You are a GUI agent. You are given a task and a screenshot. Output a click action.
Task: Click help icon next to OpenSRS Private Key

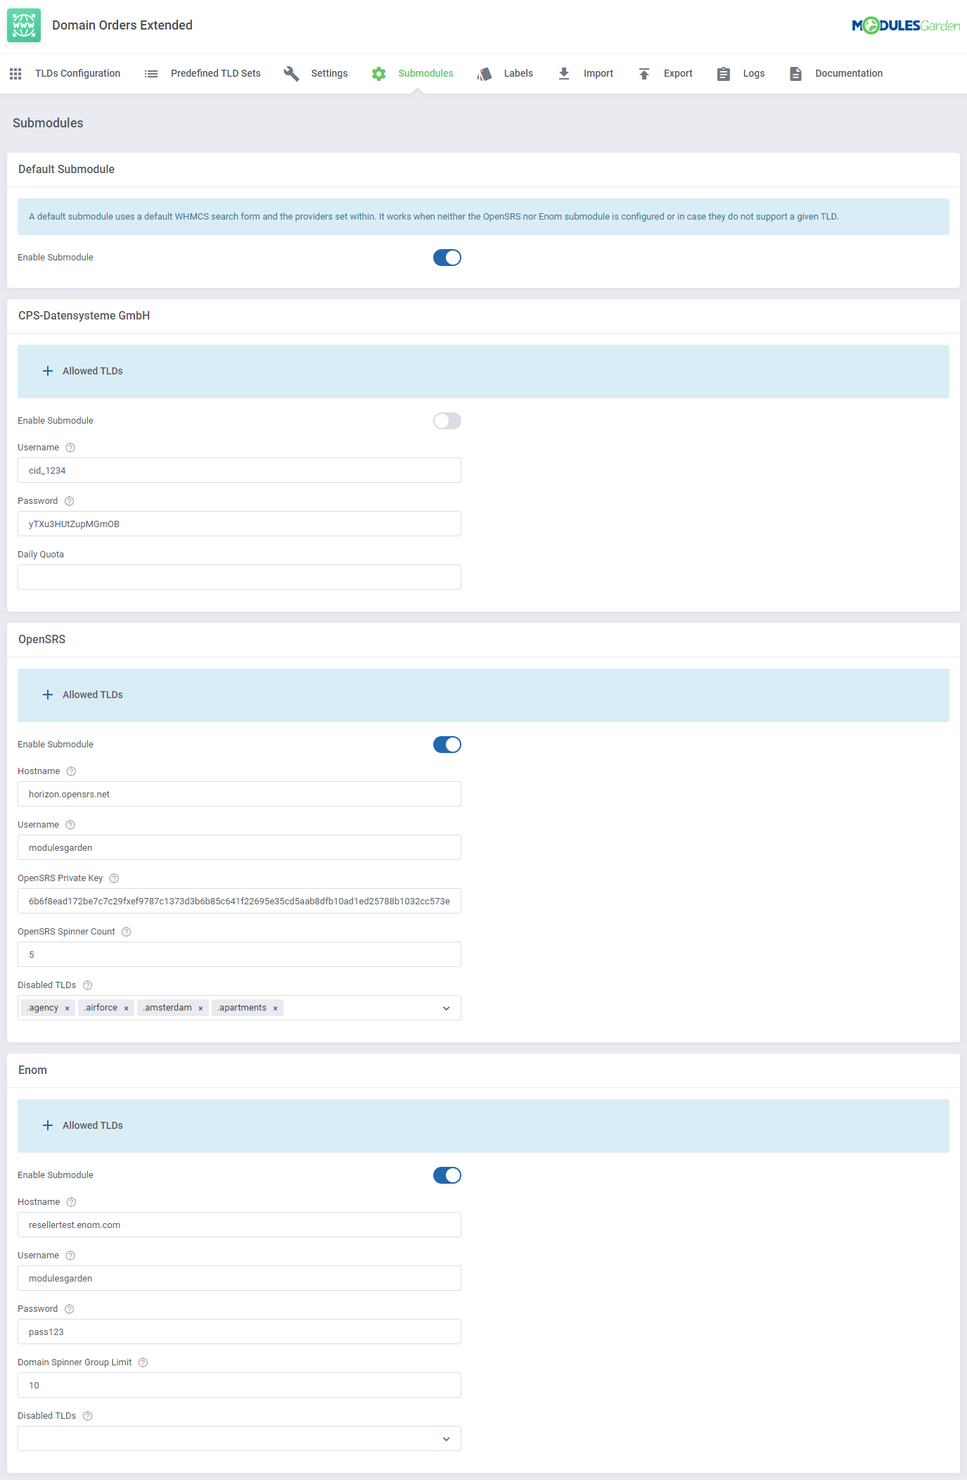tap(114, 878)
